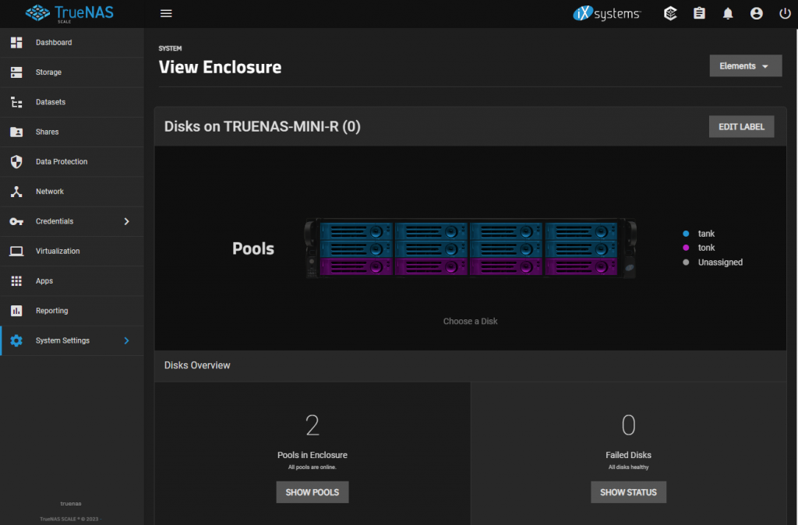Click the magenta tonk legend dot
Image resolution: width=798 pixels, height=525 pixels.
[x=686, y=248]
